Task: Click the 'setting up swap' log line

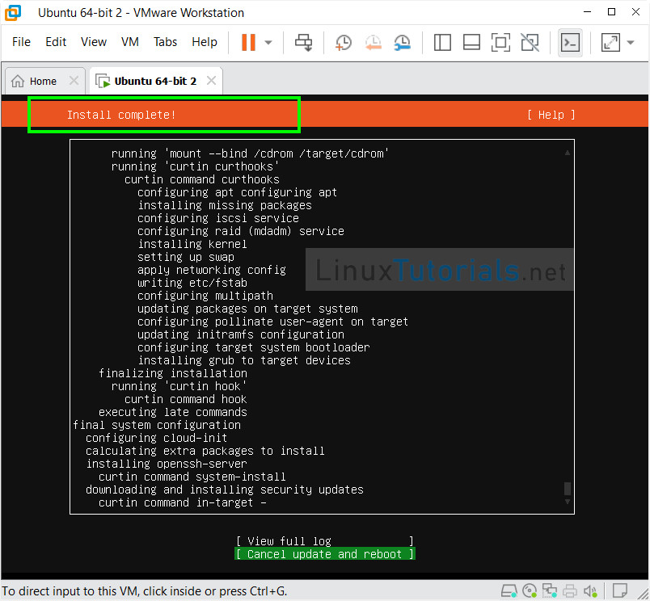Action: [x=186, y=257]
